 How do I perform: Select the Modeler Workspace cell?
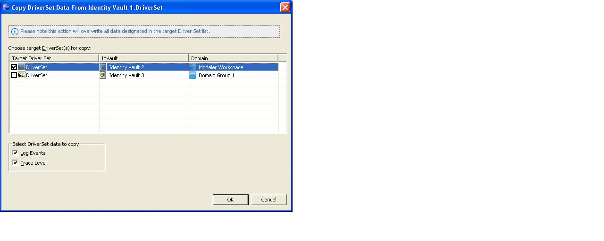(x=234, y=67)
